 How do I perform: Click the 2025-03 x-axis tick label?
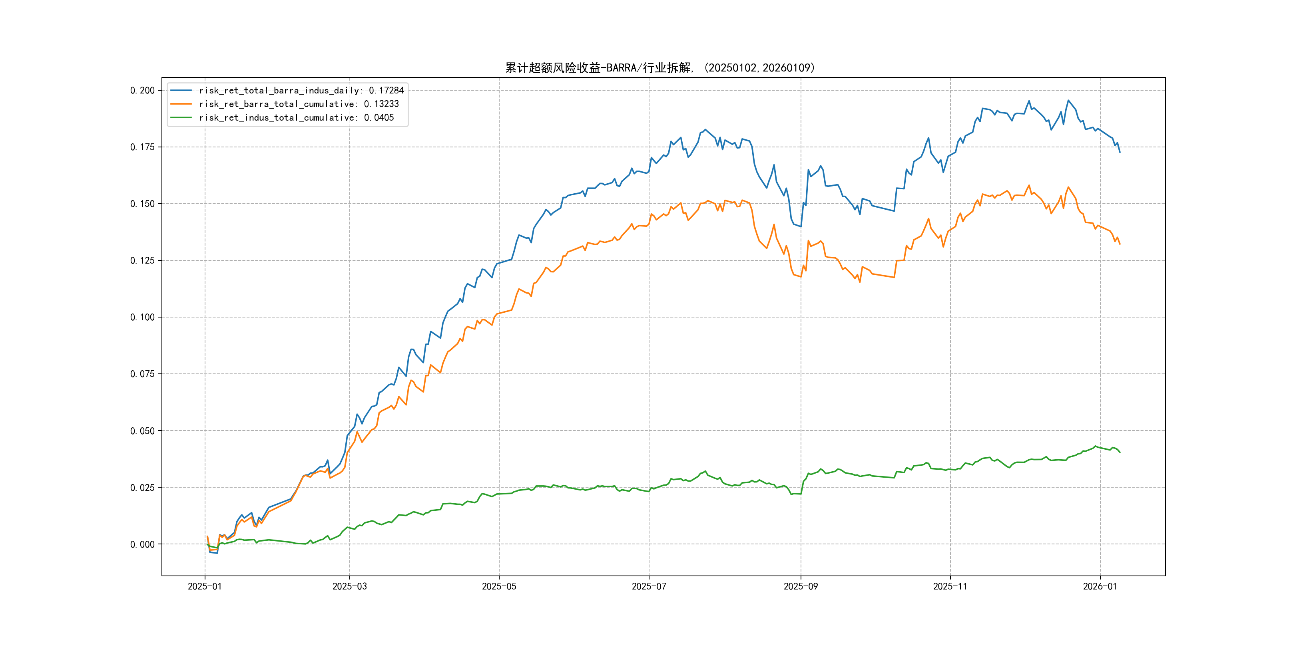pos(349,587)
